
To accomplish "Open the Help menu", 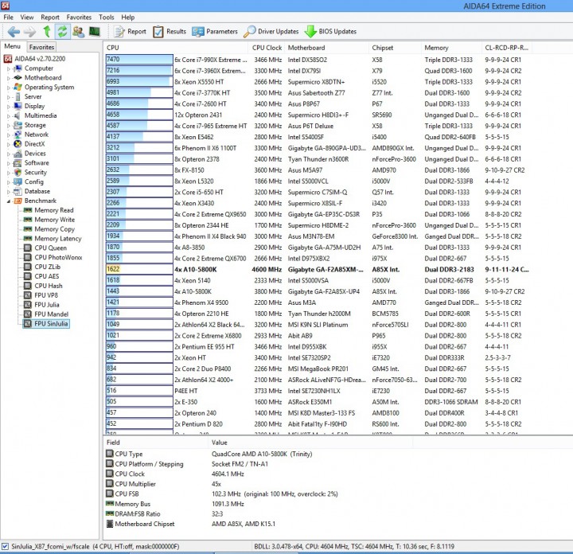I will click(128, 18).
